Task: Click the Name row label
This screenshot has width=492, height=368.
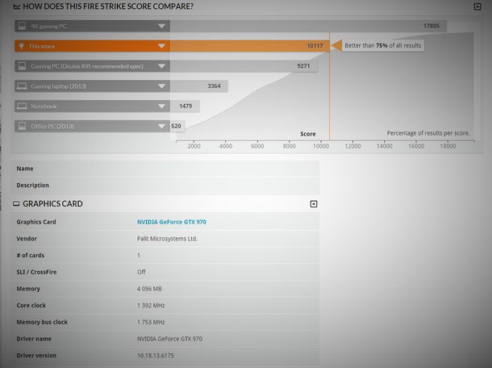Action: [25, 169]
